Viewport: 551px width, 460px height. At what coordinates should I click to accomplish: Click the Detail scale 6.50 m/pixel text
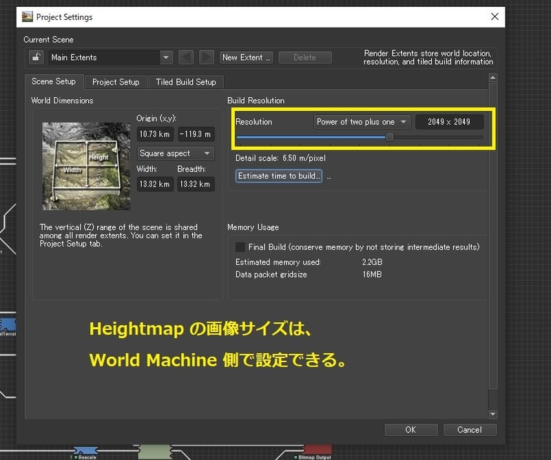[x=280, y=158]
